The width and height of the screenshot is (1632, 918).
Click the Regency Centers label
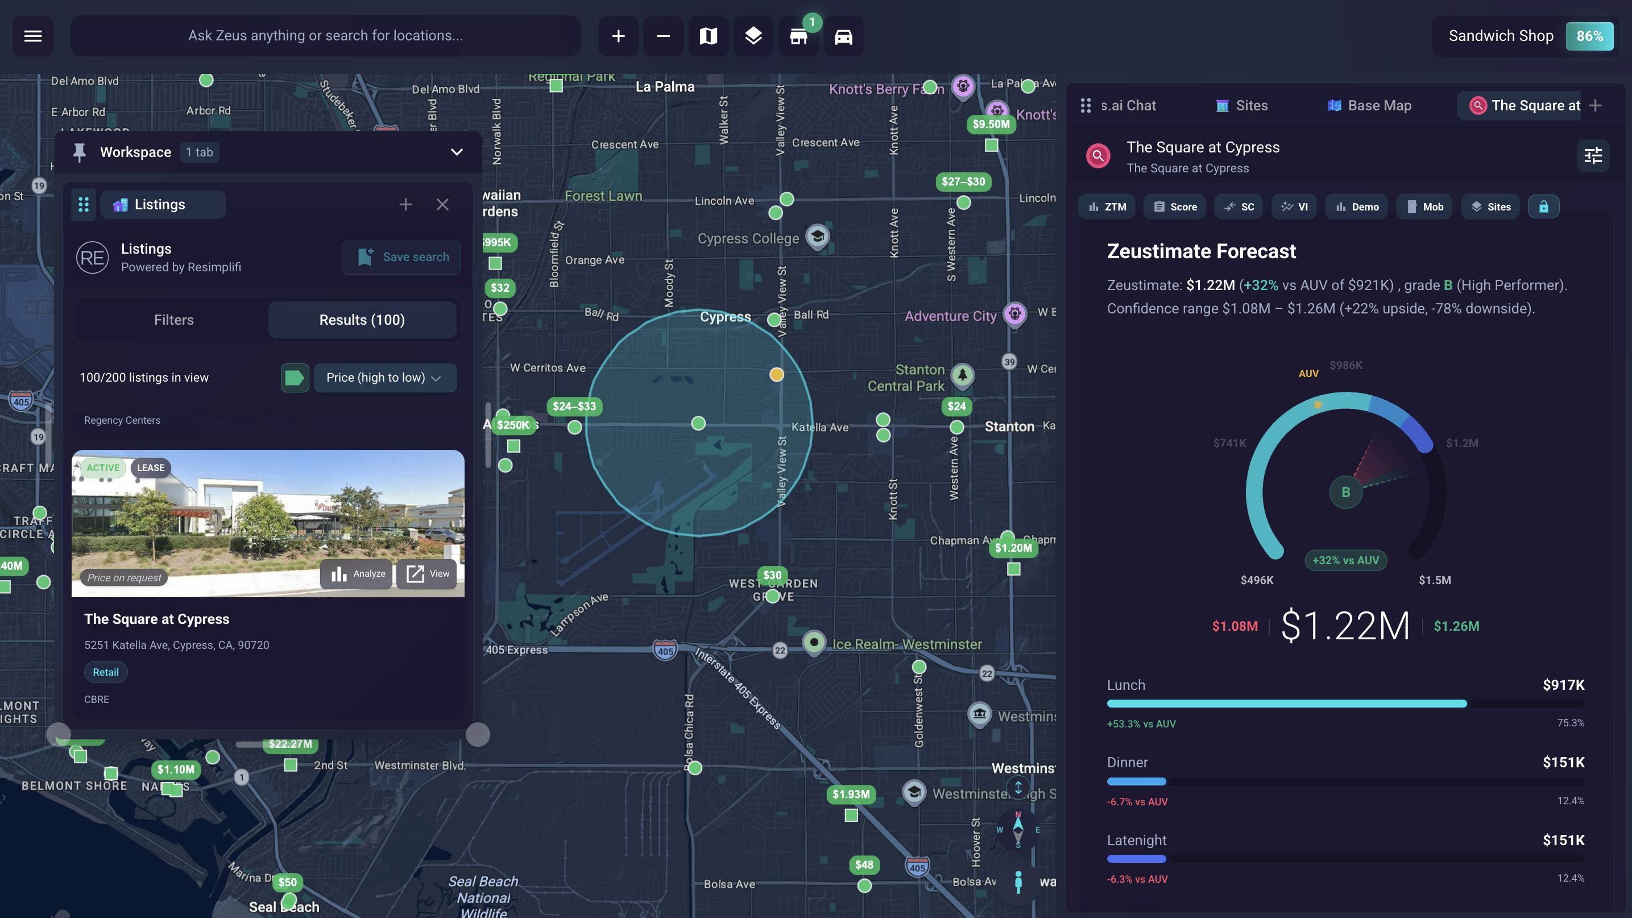coord(122,421)
